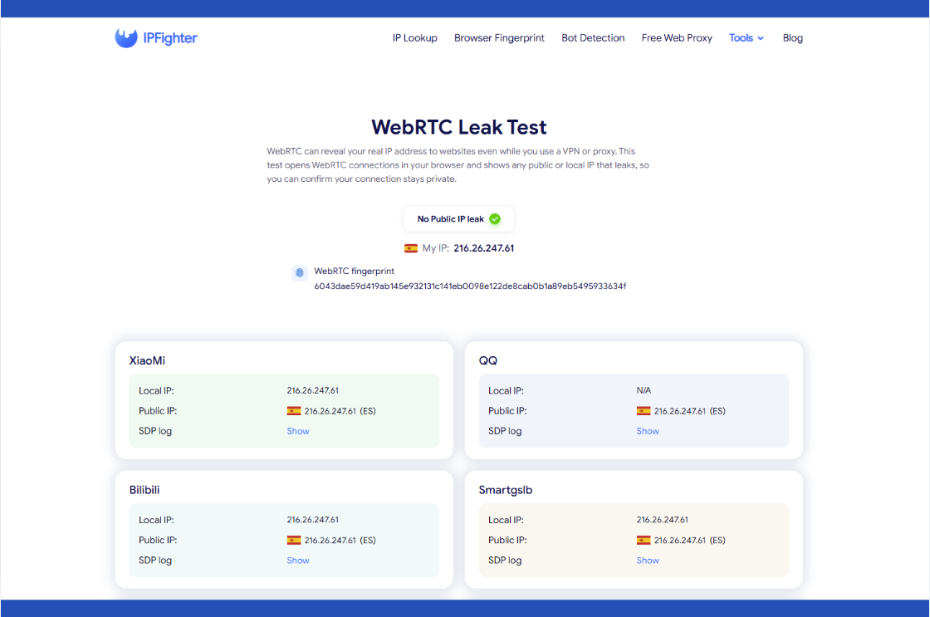Click the WebRTC Leak Test heading

pos(459,127)
